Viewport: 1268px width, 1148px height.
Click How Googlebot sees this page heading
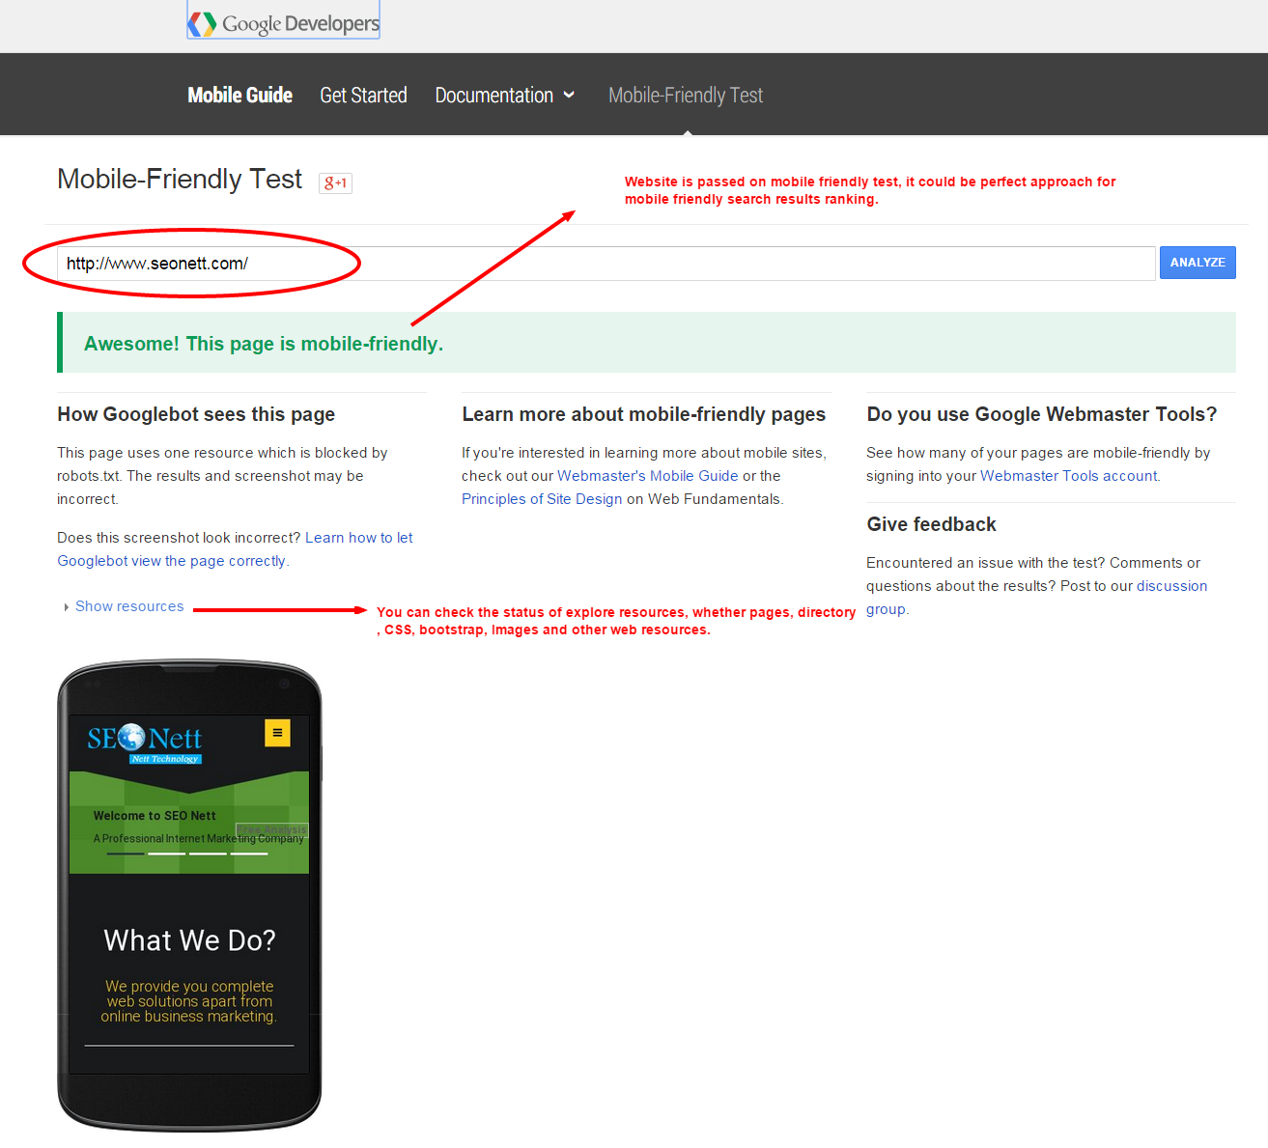[x=196, y=414]
